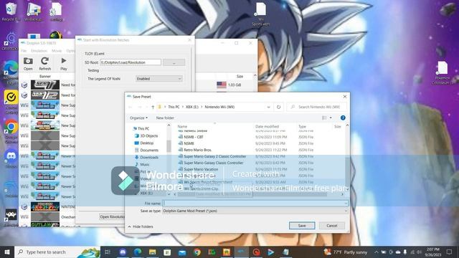The width and height of the screenshot is (459, 258).
Task: Open Discord from the taskbar
Action: click(x=123, y=252)
